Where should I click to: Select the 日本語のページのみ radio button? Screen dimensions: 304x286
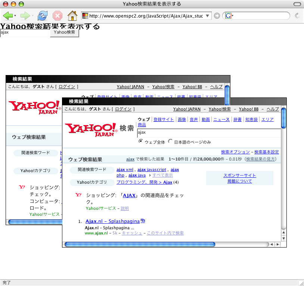[170, 141]
